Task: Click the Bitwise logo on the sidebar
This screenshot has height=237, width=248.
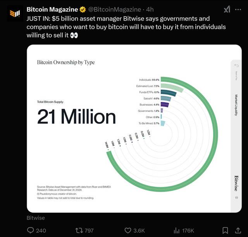Action: pyautogui.click(x=236, y=183)
